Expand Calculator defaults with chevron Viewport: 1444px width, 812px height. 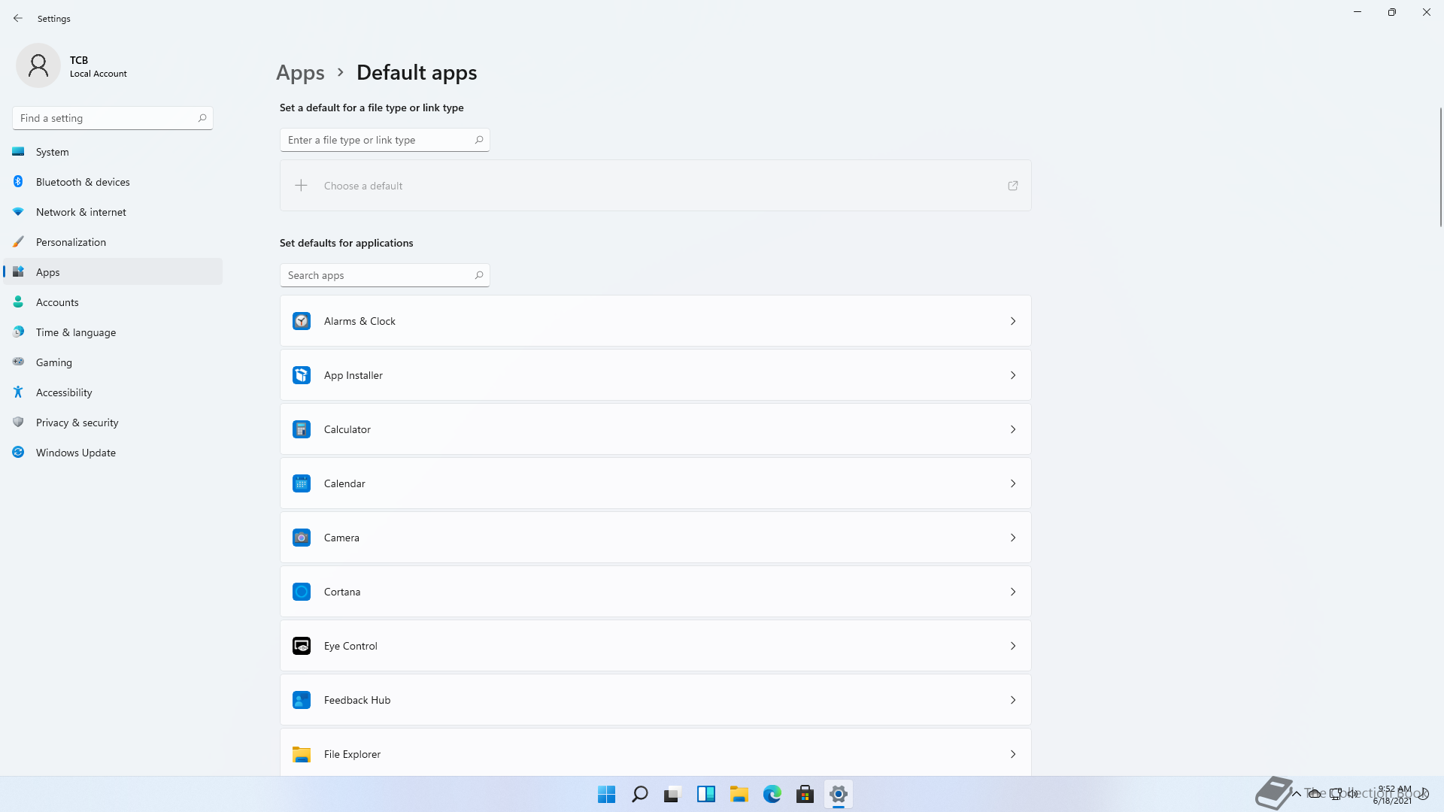(x=1013, y=429)
